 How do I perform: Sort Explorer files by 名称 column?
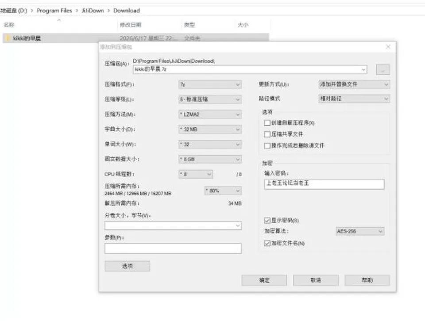(x=9, y=25)
